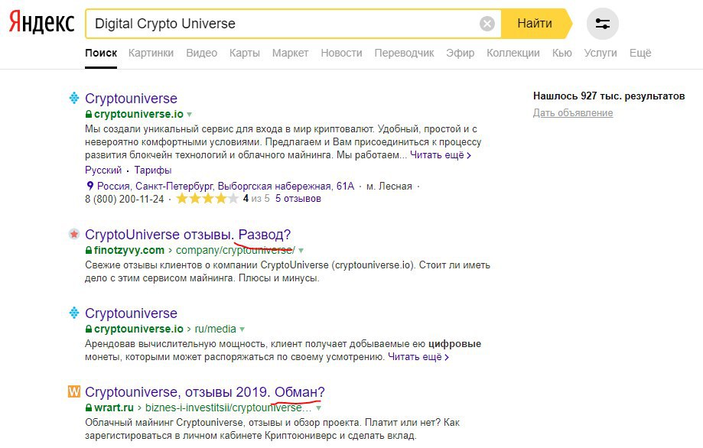
Task: Click the Яндекс logo
Action: coord(42,22)
